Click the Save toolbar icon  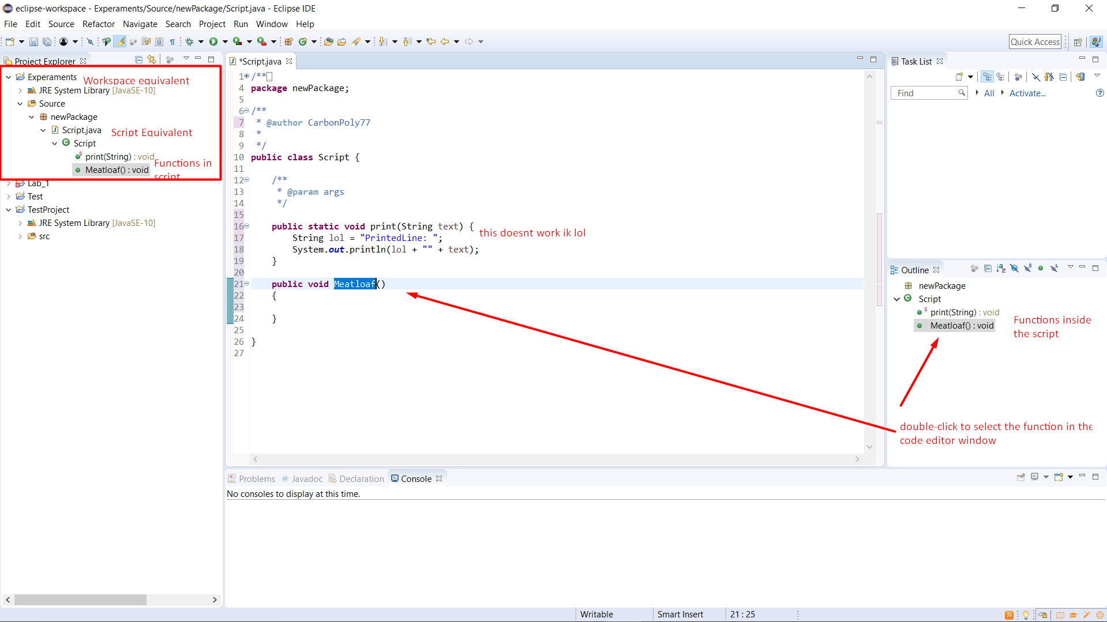[x=33, y=42]
